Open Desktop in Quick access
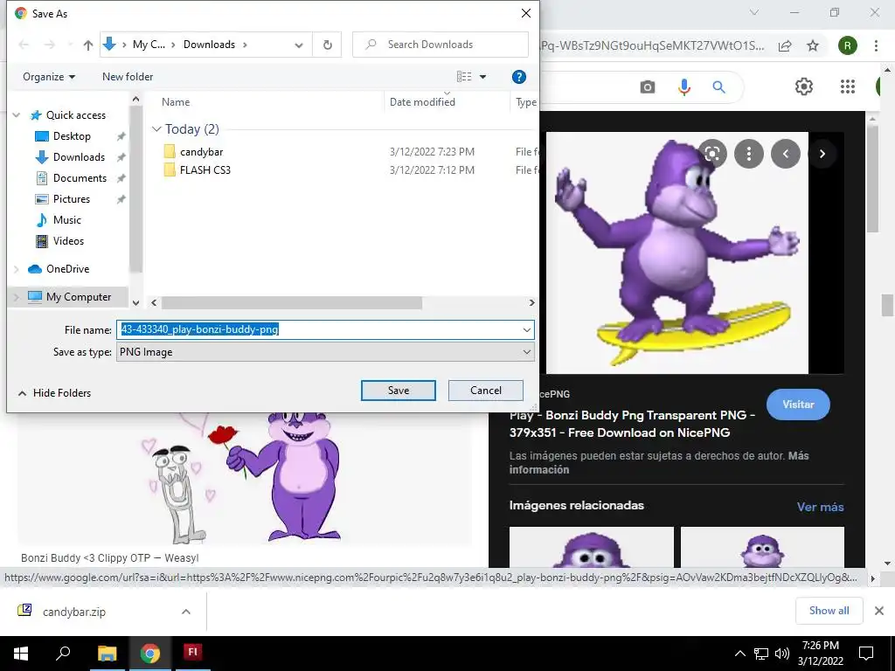895x671 pixels. point(72,136)
